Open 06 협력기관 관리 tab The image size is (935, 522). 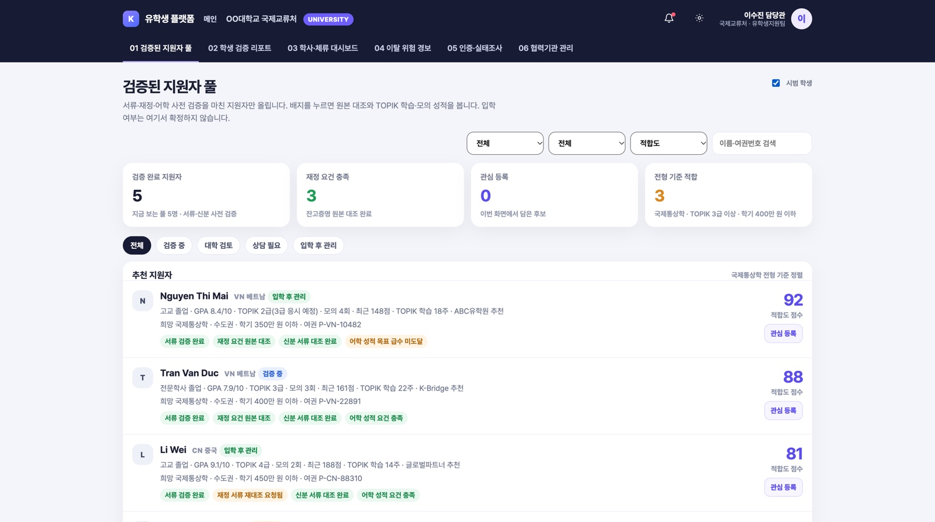click(546, 48)
